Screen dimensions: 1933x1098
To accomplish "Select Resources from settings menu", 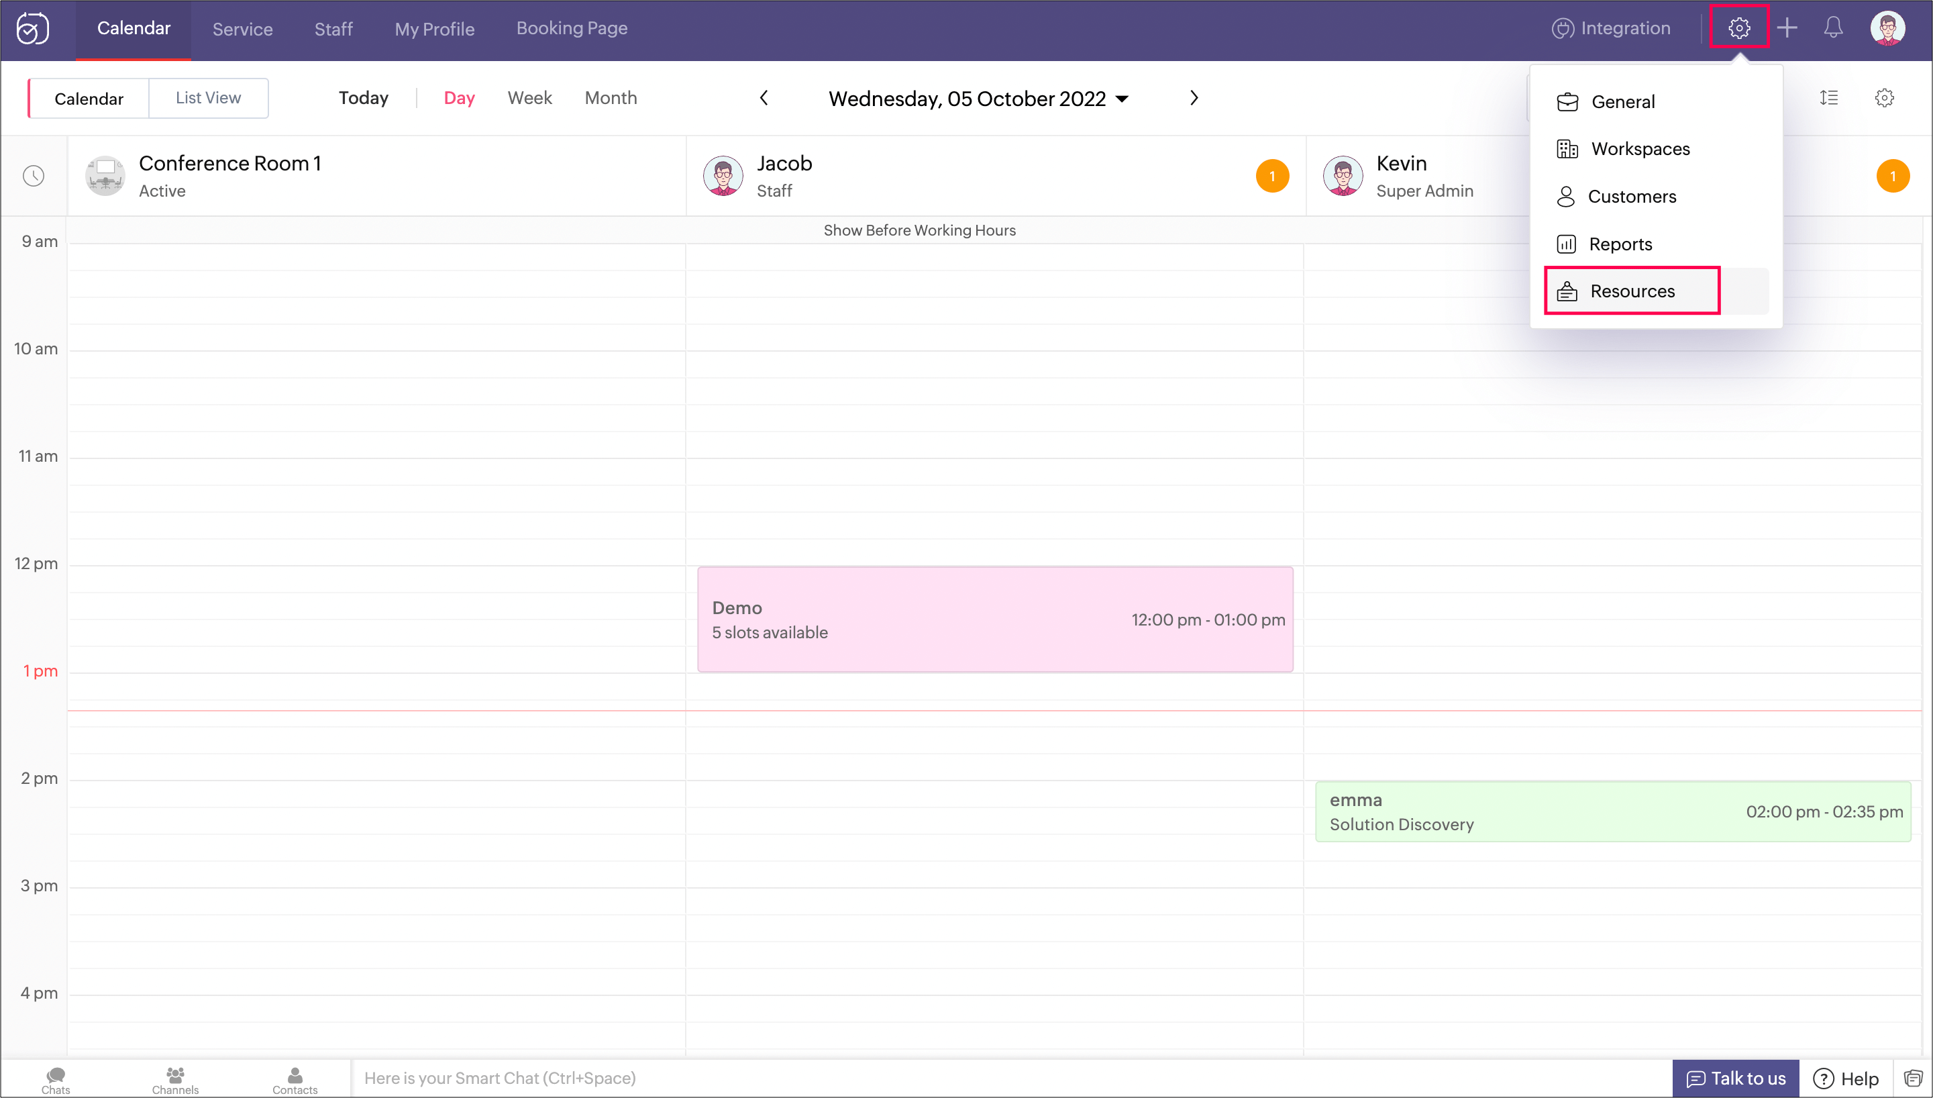I will click(x=1656, y=291).
